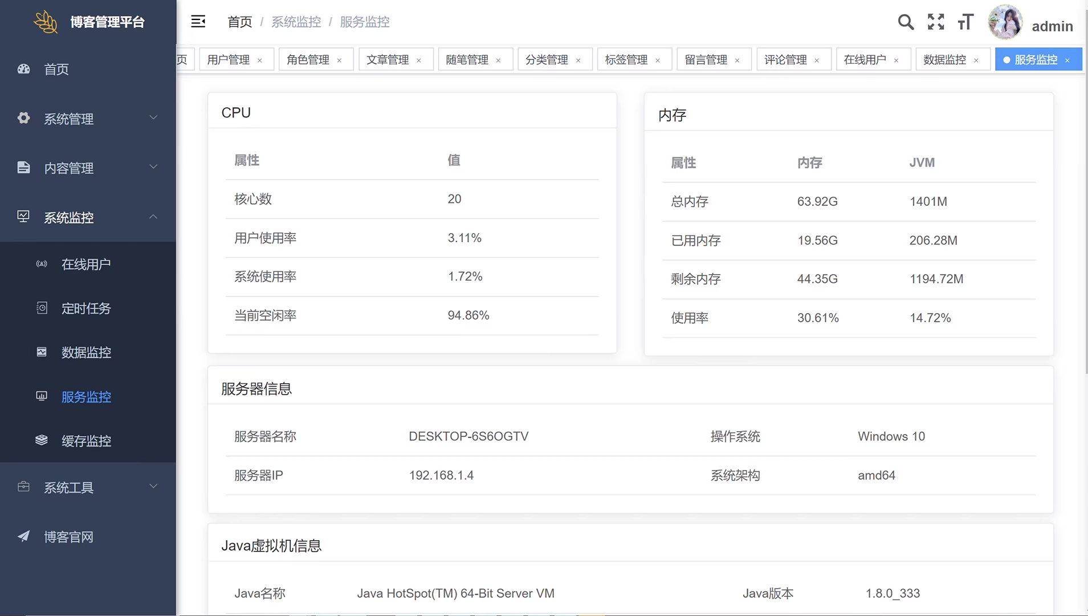Click the 数据监控 image icon

click(x=42, y=352)
